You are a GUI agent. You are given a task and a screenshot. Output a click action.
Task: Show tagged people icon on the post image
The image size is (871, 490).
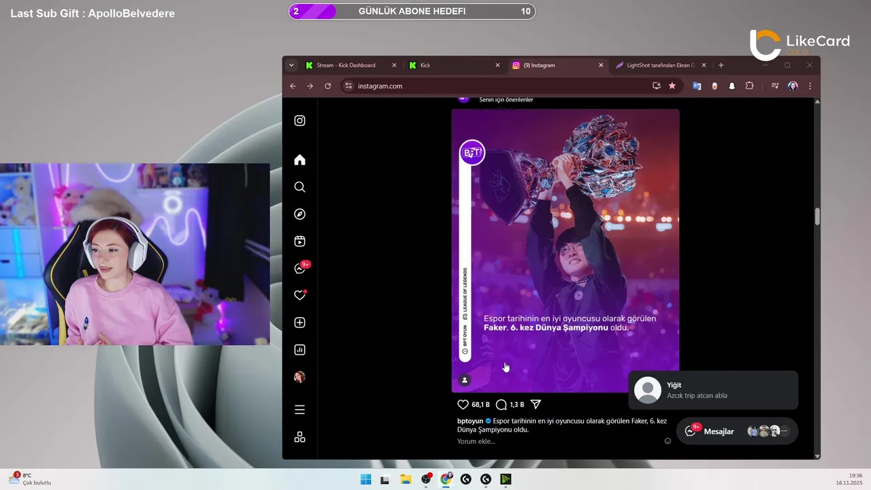point(465,380)
